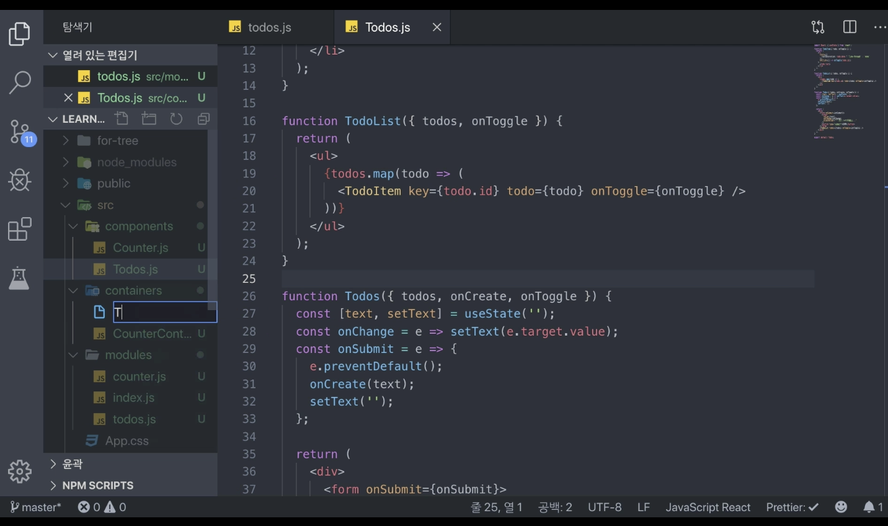The image size is (888, 526).
Task: Open CounterCont... file in containers
Action: click(130, 334)
